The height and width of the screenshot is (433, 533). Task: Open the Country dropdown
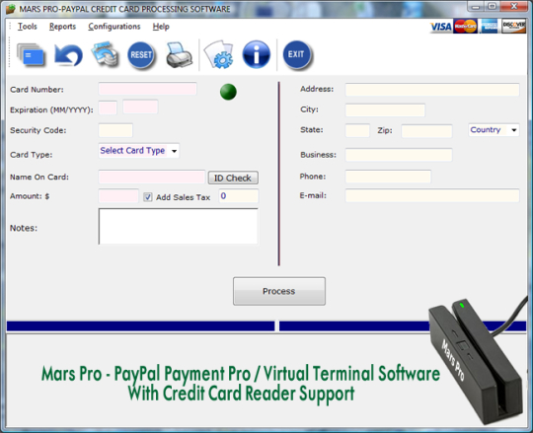point(494,130)
